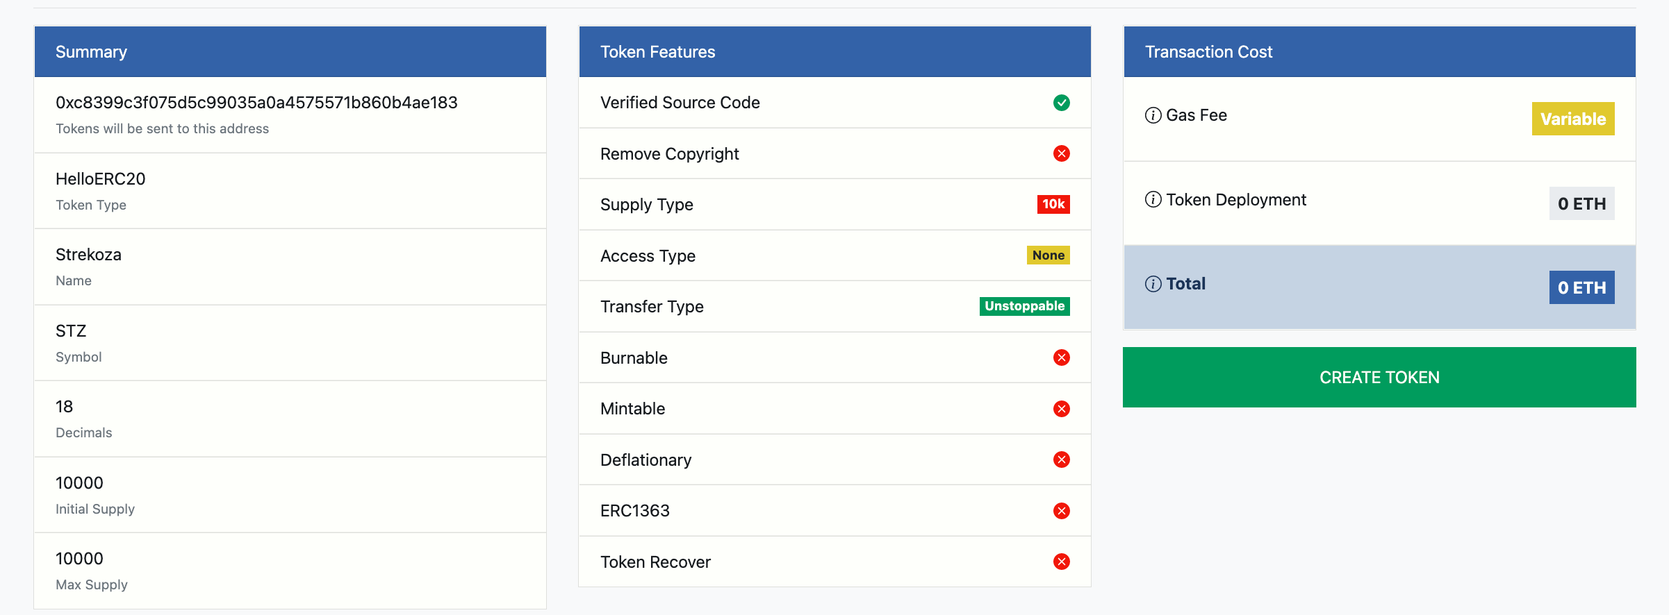Screen dimensions: 1669x615
Task: Click the red X beside Remove Copyright
Action: click(1061, 153)
